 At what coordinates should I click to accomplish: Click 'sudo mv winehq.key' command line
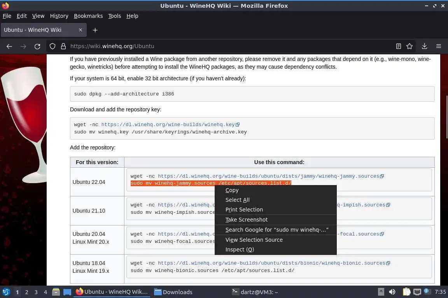[x=160, y=132]
